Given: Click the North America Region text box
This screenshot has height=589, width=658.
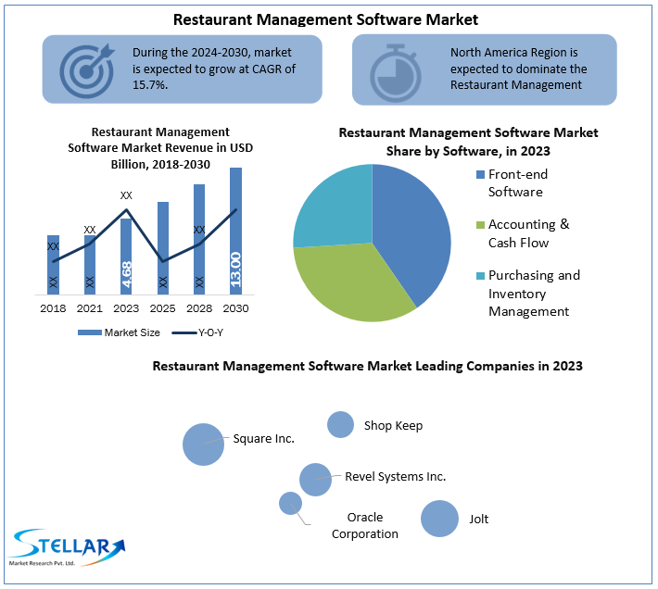Looking at the screenshot, I should (485, 69).
